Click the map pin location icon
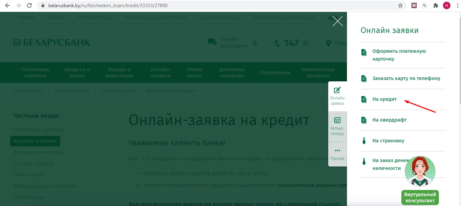The width and height of the screenshot is (461, 206). [x=329, y=43]
